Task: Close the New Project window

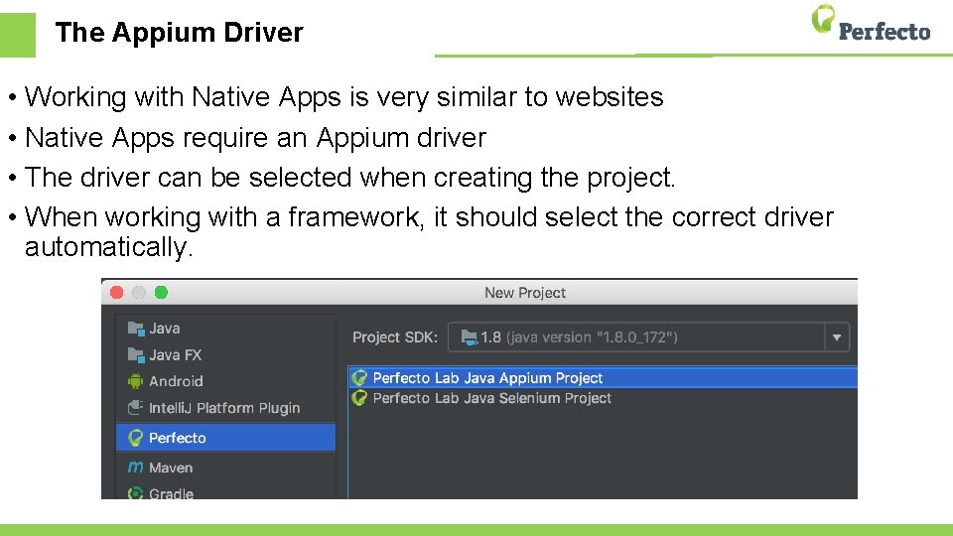Action: click(x=117, y=293)
